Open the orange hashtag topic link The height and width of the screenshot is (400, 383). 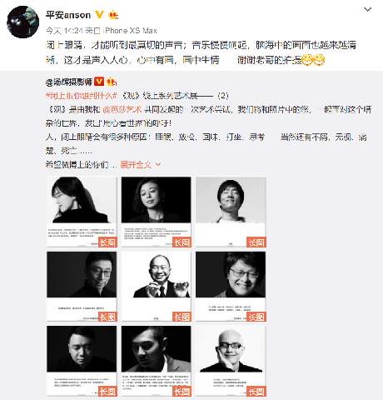(82, 96)
